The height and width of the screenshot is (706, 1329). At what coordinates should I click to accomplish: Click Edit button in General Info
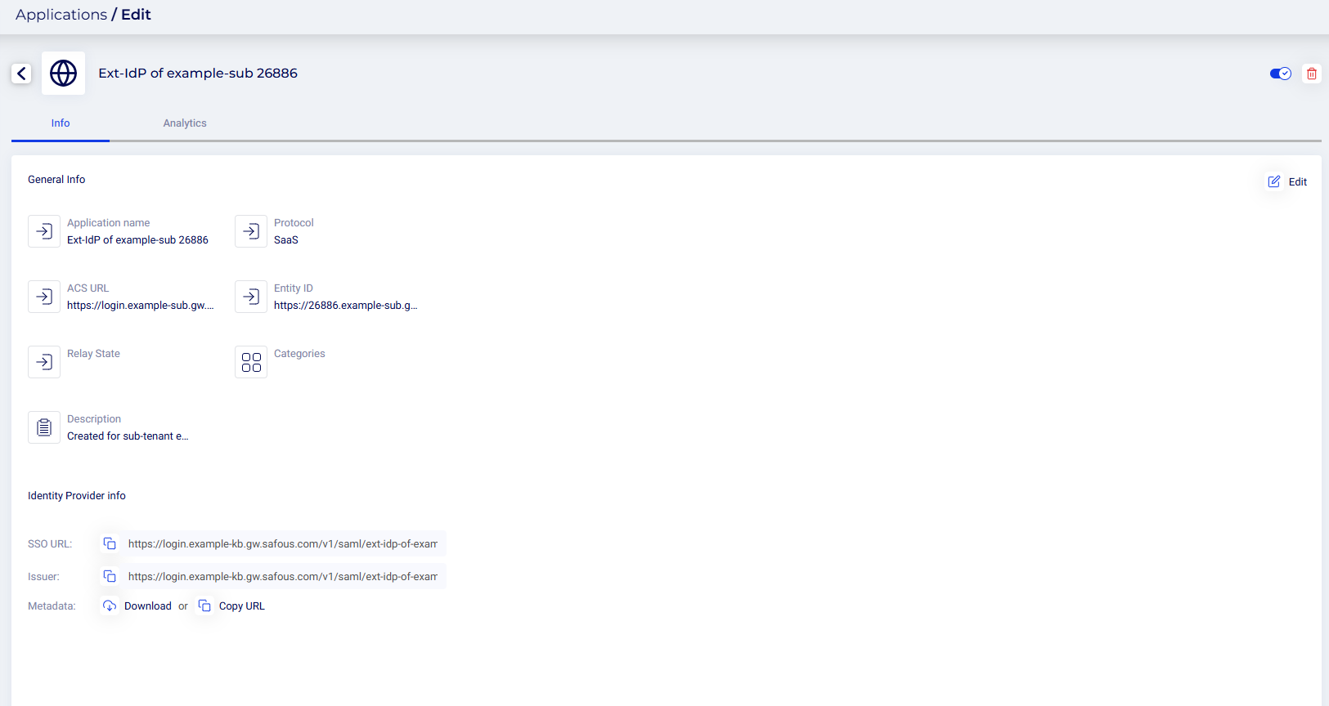[x=1287, y=182]
